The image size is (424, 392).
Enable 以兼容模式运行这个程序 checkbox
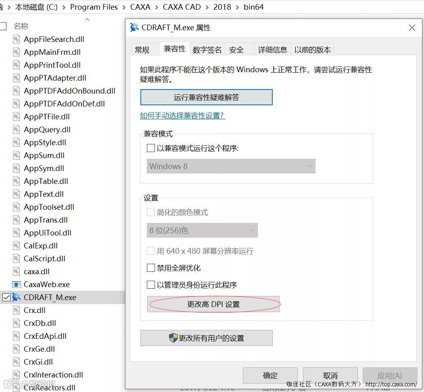[x=150, y=148]
